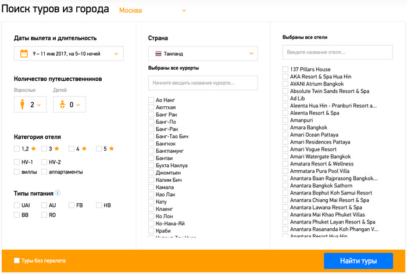Select the Као Лак resort
Screen dimensions: 407x274
pos(151,194)
